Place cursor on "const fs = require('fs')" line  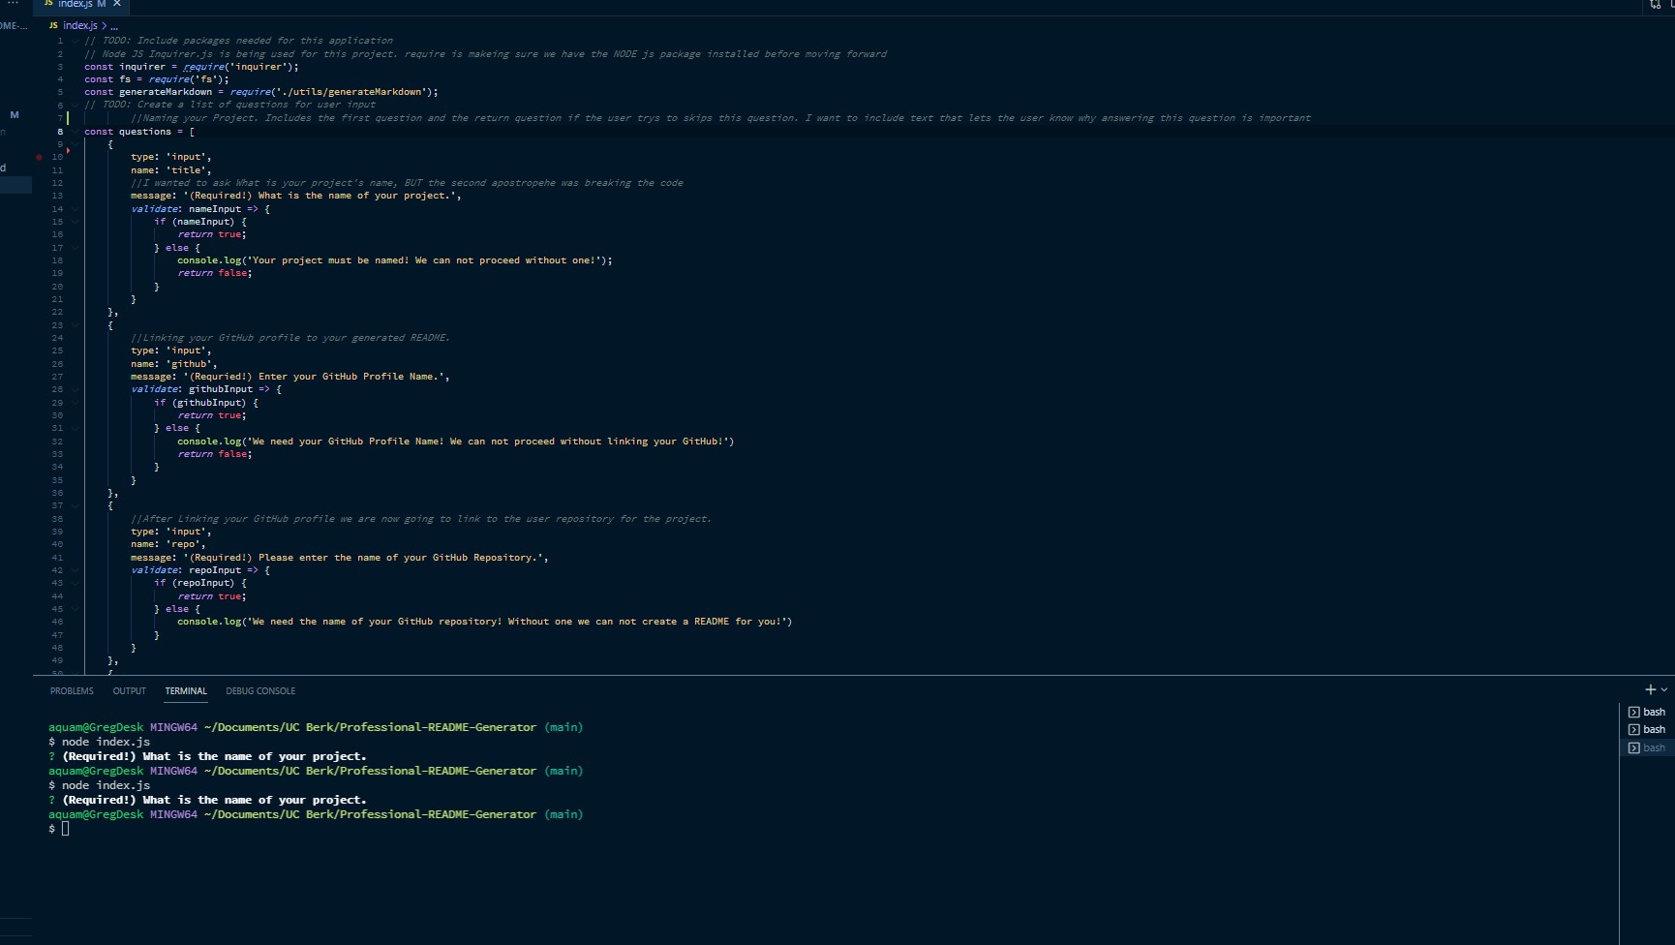pos(157,79)
